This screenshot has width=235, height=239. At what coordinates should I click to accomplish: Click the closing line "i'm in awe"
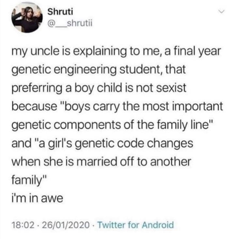click(x=37, y=198)
